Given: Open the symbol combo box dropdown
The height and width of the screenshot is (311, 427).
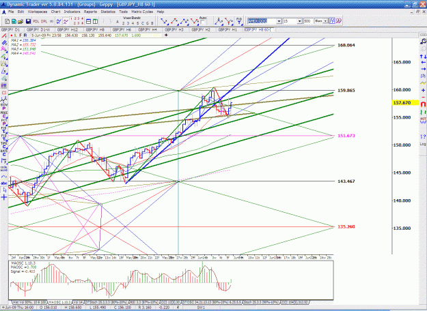Looking at the screenshot, I should [x=279, y=21].
